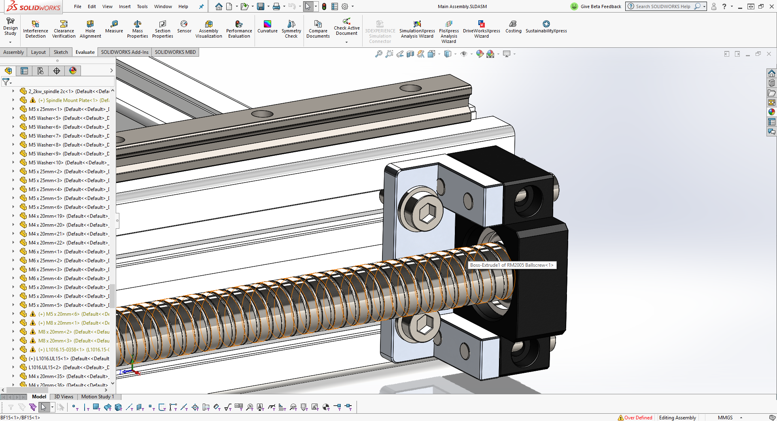The image size is (777, 421).
Task: Click Zoom to Fit magnifier icon
Action: [378, 54]
